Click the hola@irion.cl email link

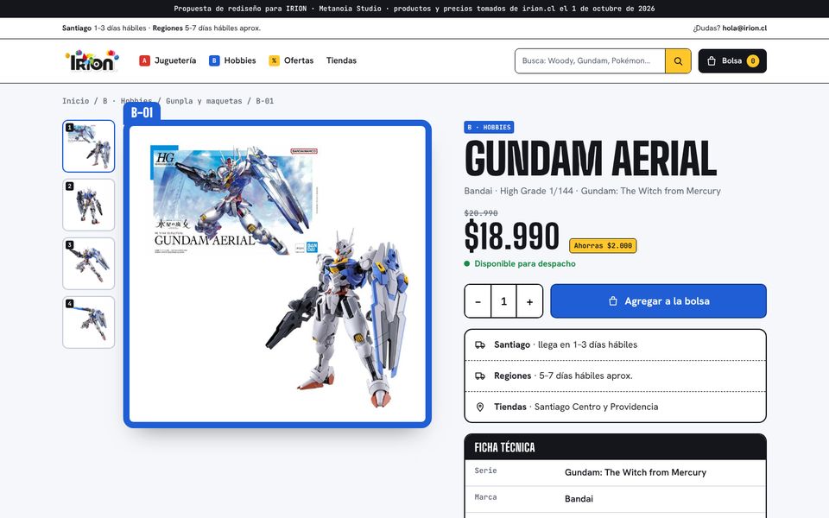(744, 28)
